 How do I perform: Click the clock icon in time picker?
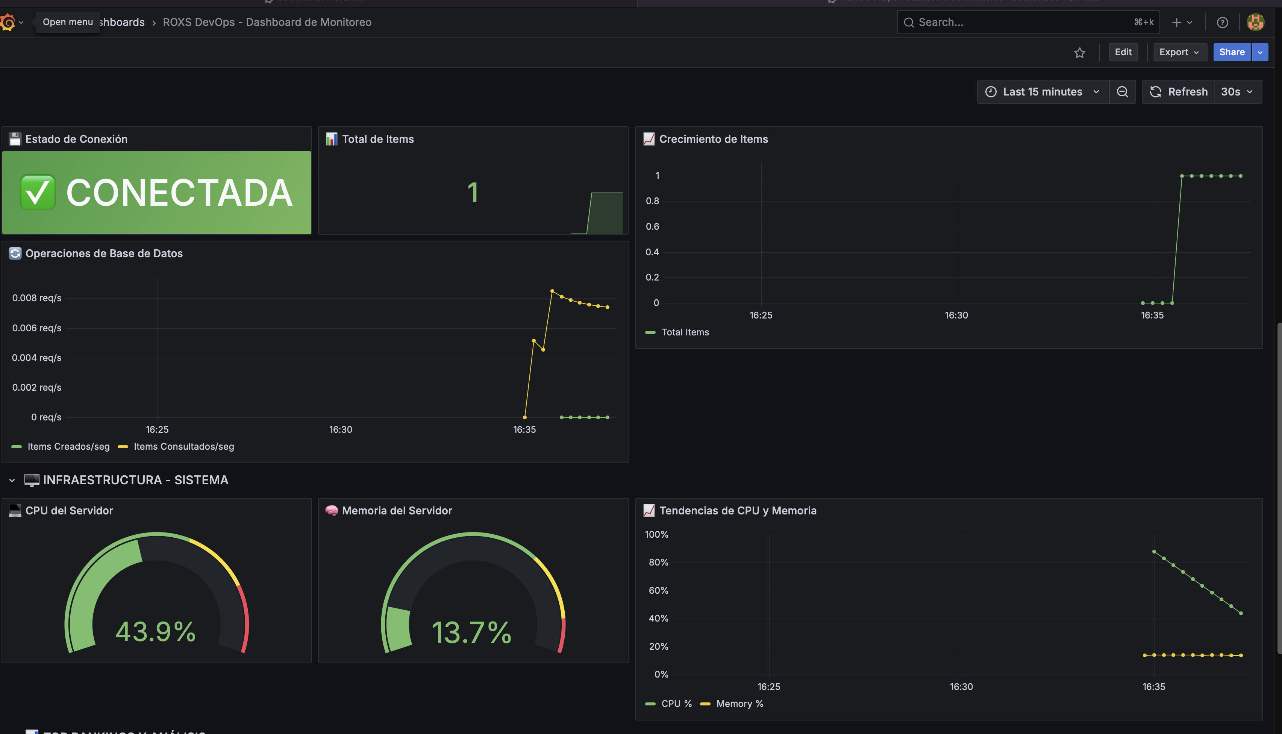point(991,92)
